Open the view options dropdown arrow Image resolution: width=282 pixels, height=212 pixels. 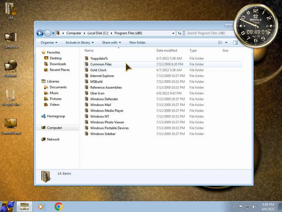pos(226,43)
